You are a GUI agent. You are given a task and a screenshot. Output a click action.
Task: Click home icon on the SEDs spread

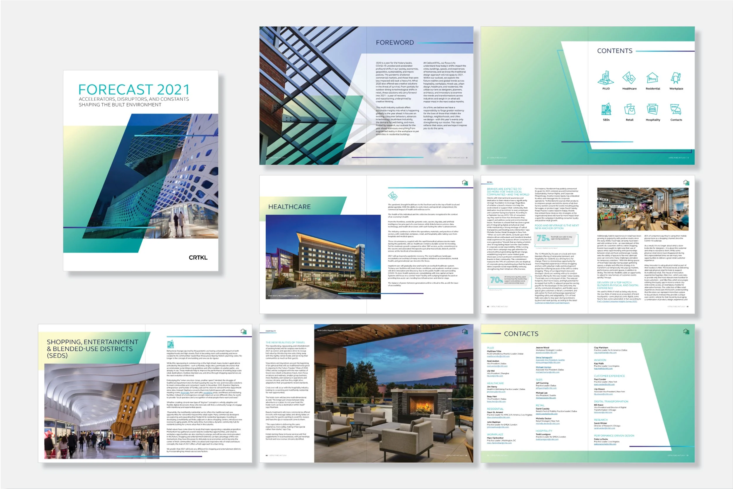[x=243, y=331]
